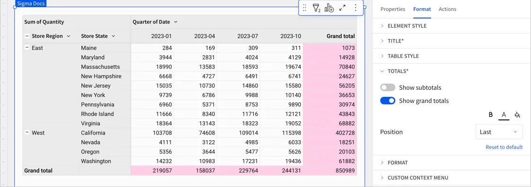The height and width of the screenshot is (187, 531).
Task: Expand the FORMAT section
Action: point(452,162)
